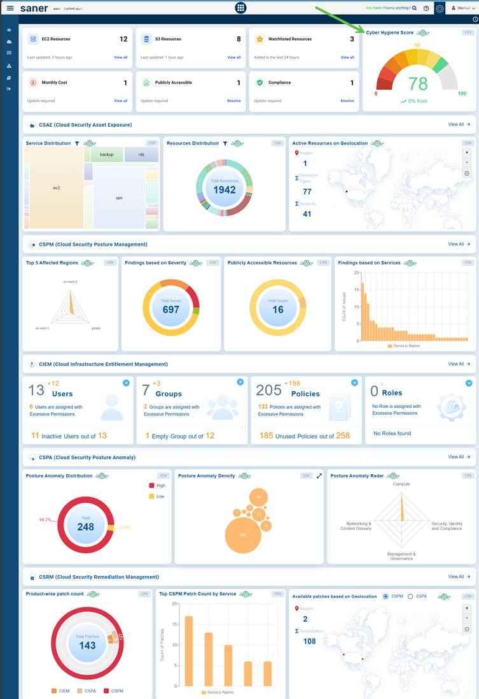Open the settings gear icon
The image size is (479, 699).
pyautogui.click(x=440, y=8)
